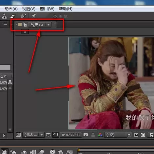Screen dimensions: 154x154
Task: Click the small 'a' composition breadcrumb button
Action: [25, 32]
